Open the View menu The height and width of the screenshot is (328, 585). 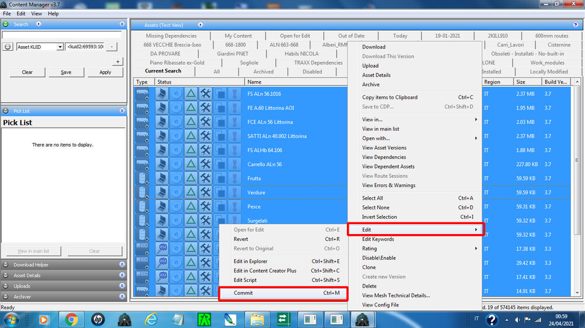pyautogui.click(x=36, y=14)
